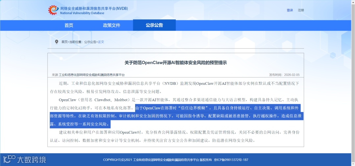Click the paragraph beginning 建议相关单位和用户
The height and width of the screenshot is (166, 355).
(x=175, y=136)
